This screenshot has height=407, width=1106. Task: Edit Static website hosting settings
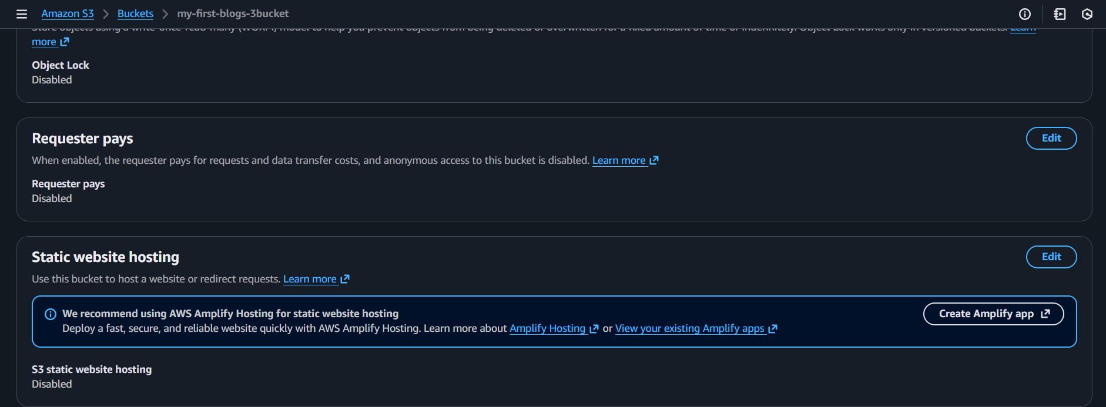pos(1051,257)
